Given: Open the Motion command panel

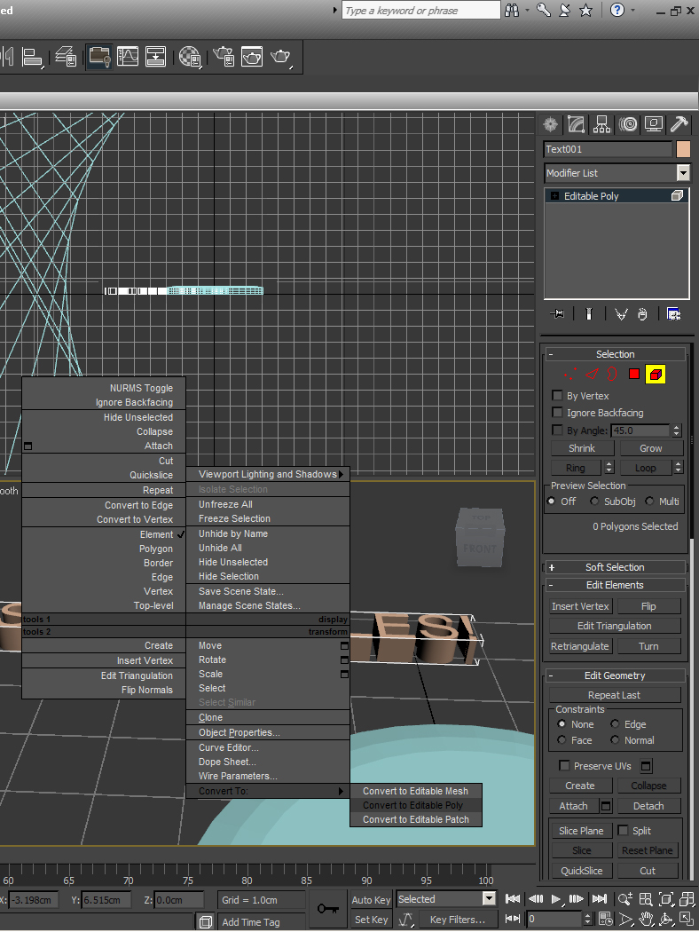Looking at the screenshot, I should [628, 124].
